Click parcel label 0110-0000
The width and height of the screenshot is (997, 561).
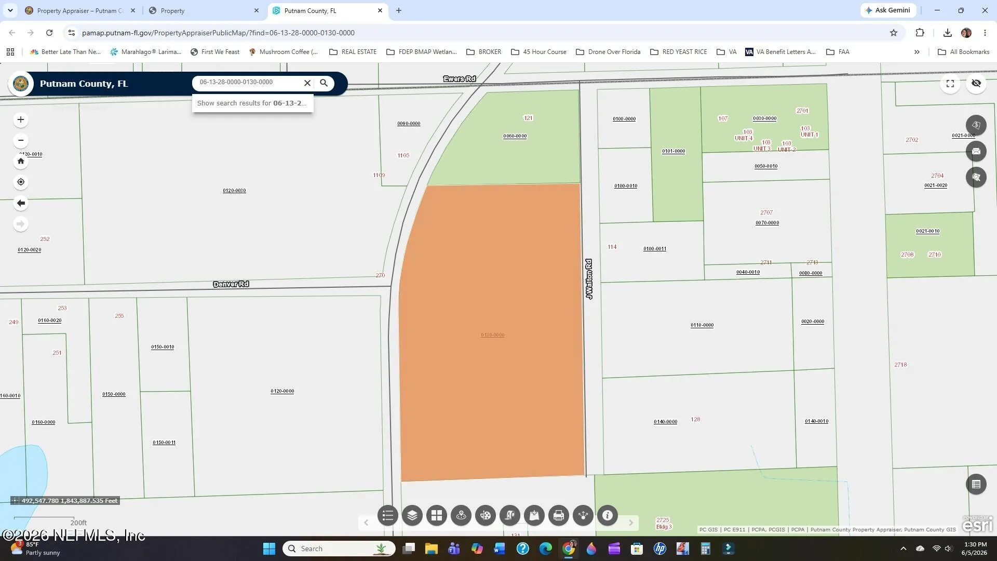(x=702, y=325)
